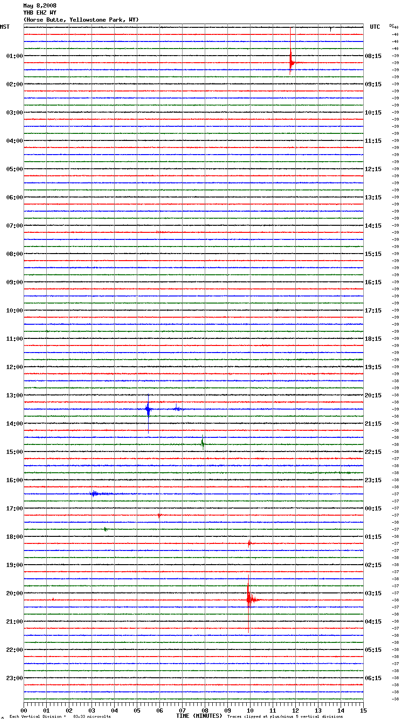Click the '02:00' MST time label
Screen dimensions: 401x723
click(15, 84)
